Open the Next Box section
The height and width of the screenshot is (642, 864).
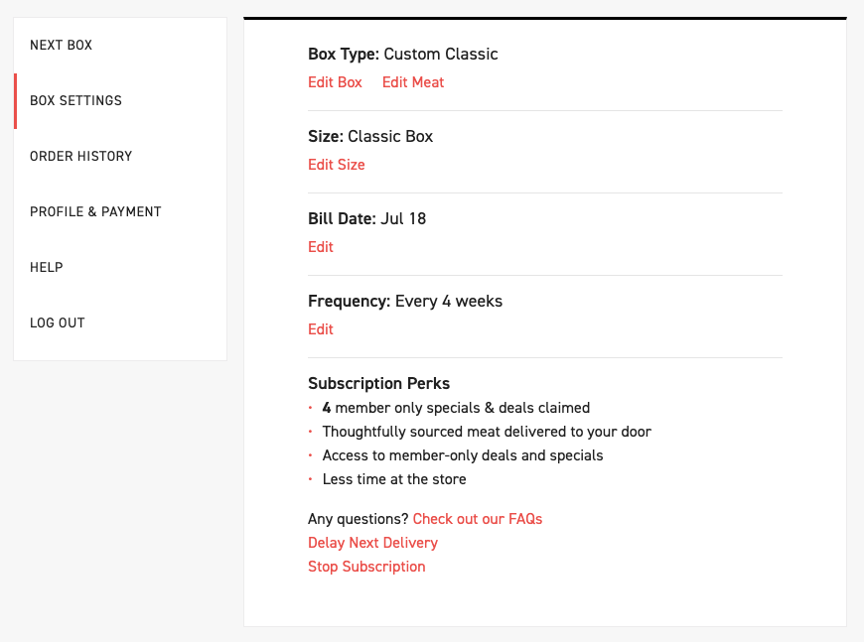click(x=62, y=46)
